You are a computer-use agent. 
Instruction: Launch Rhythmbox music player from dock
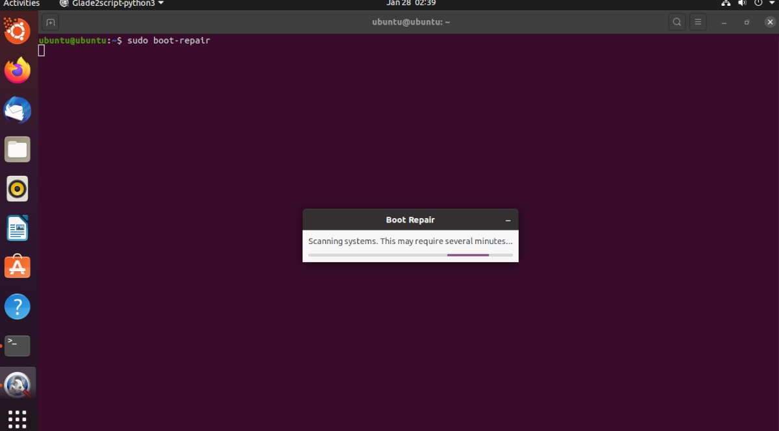coord(18,189)
